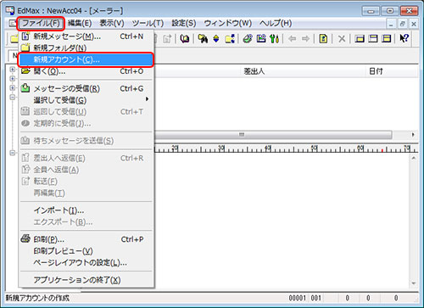Select the second window layout icon

[x=373, y=39]
